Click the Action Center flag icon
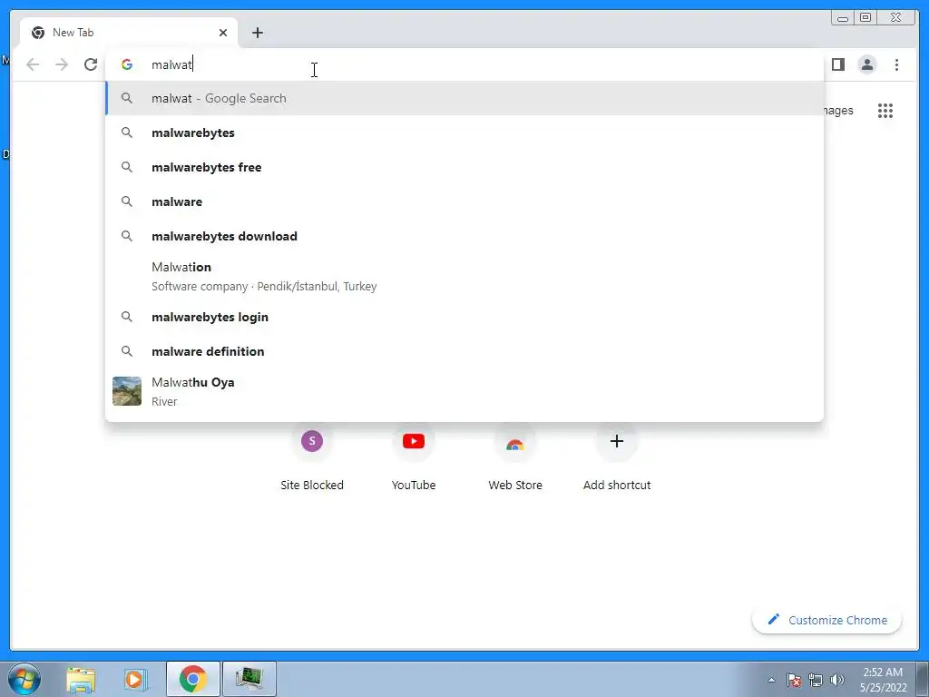Viewport: 929px width, 697px height. 794,680
